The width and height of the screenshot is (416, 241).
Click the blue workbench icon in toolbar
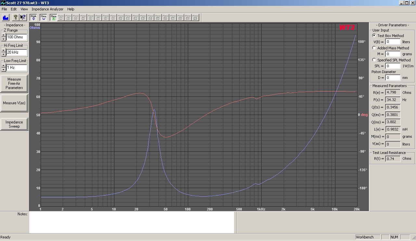click(6, 18)
